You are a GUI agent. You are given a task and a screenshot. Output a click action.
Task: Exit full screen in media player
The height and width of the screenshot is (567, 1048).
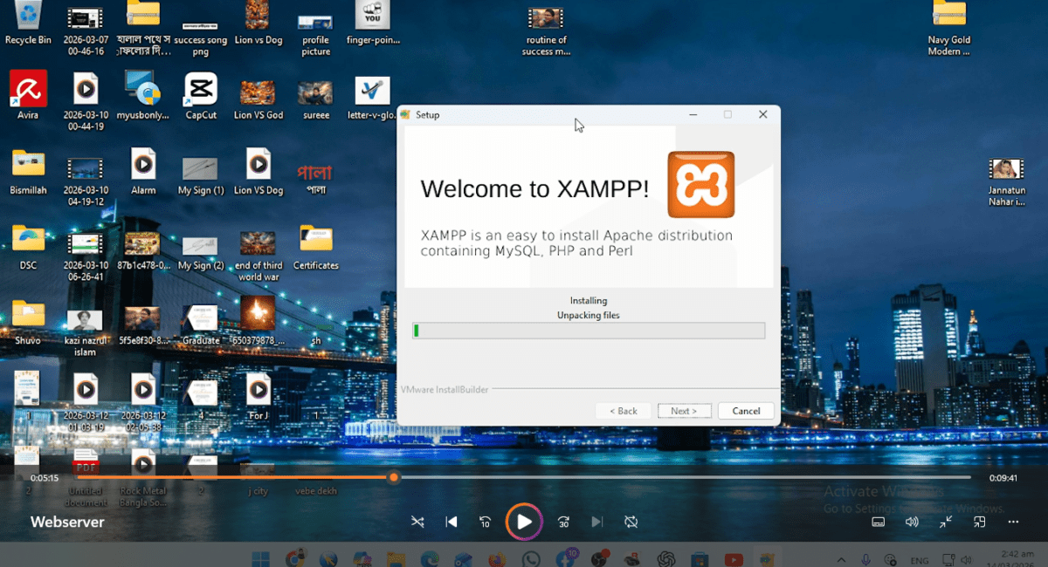click(x=946, y=522)
